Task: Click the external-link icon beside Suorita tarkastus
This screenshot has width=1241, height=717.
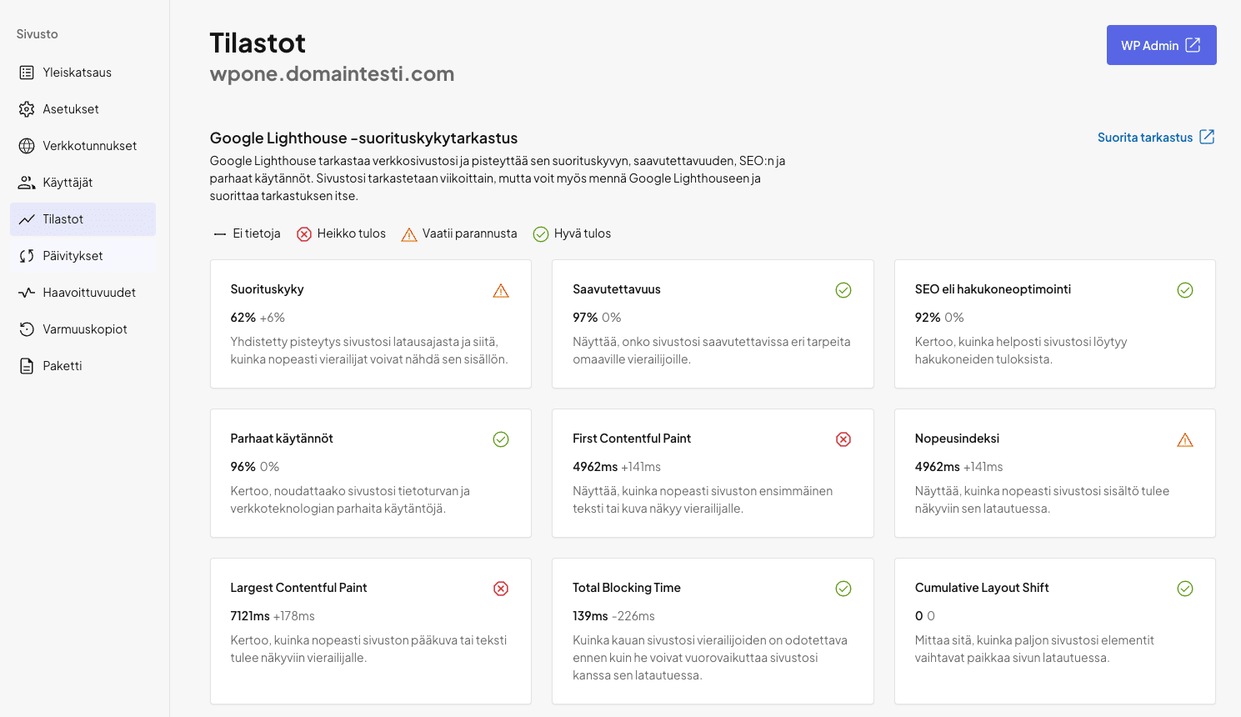Action: tap(1207, 137)
